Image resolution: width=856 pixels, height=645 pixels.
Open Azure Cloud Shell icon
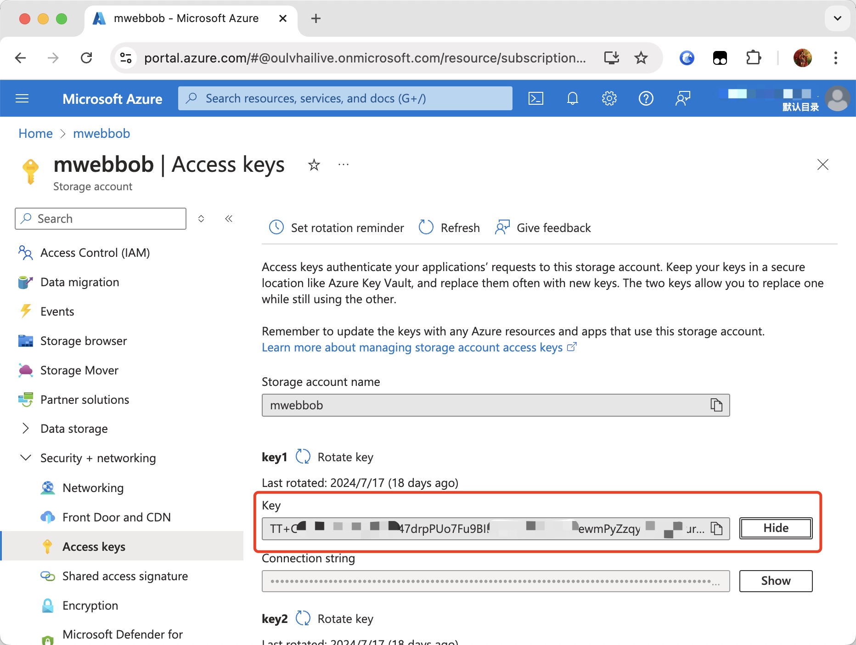click(x=535, y=98)
